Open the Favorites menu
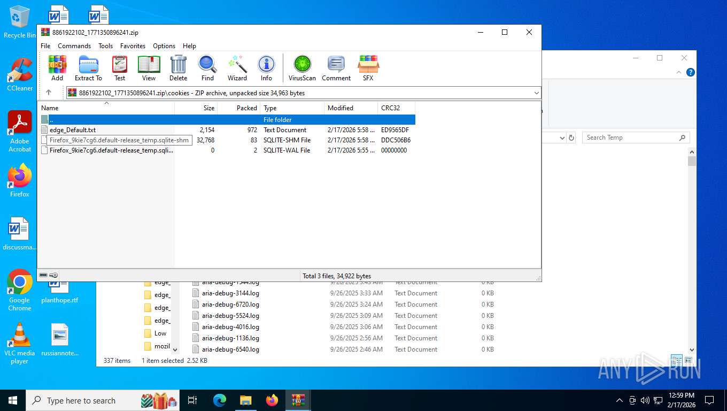 (x=133, y=46)
